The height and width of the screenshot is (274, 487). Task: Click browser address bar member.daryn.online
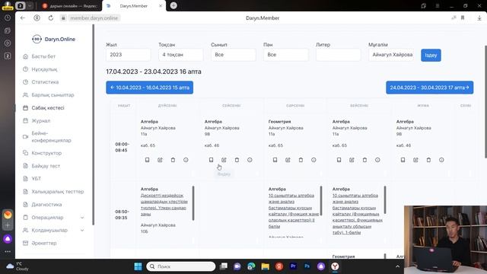[x=94, y=18]
